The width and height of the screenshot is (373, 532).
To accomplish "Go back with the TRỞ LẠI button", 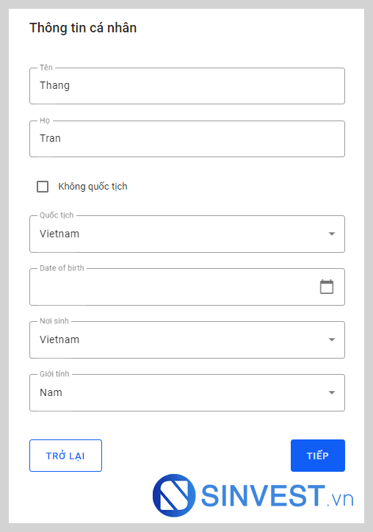I will [x=65, y=456].
